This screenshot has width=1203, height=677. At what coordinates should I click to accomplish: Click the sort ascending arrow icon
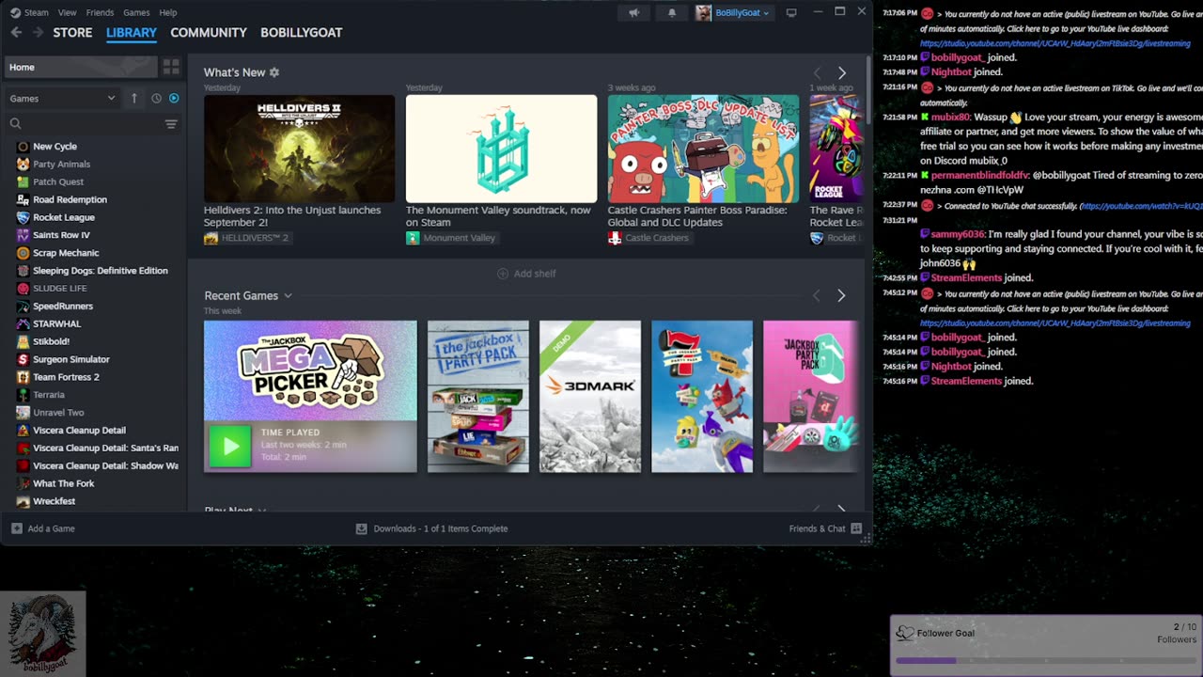(x=133, y=98)
